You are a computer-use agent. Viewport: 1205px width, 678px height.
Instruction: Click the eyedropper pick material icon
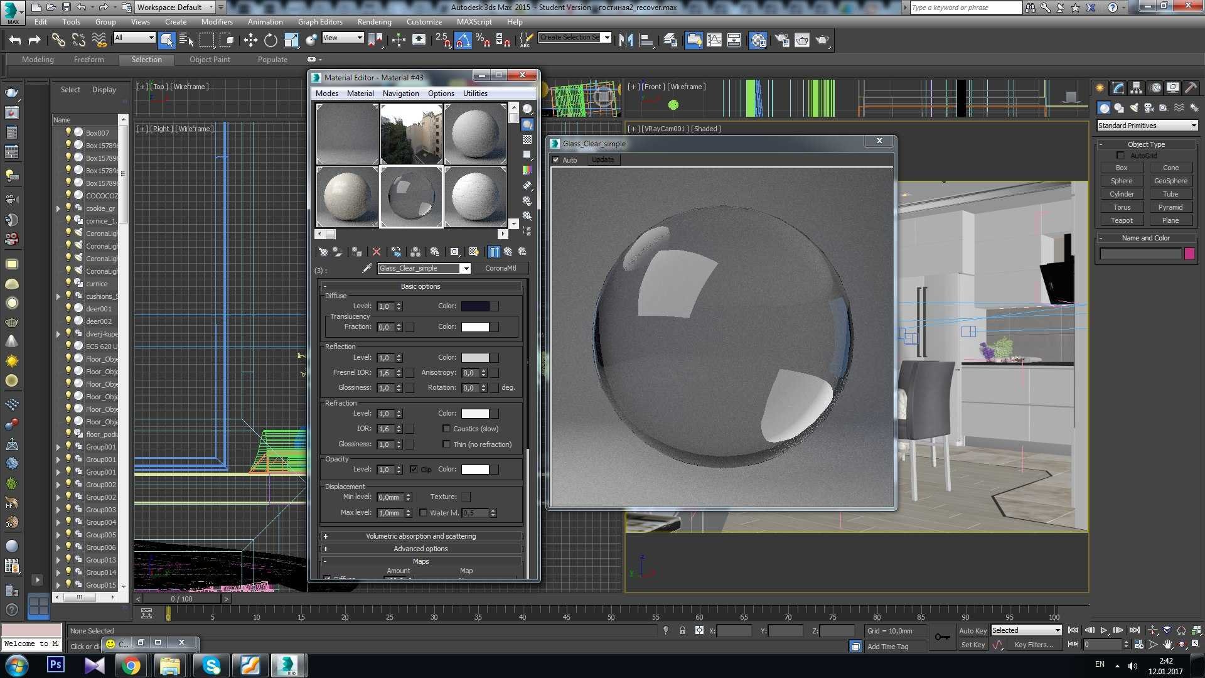pyautogui.click(x=367, y=269)
